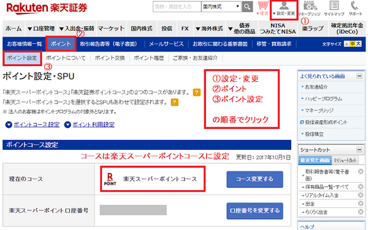Open お友達紹介 in popular screens
This screenshot has height=230, width=368.
pyautogui.click(x=316, y=87)
